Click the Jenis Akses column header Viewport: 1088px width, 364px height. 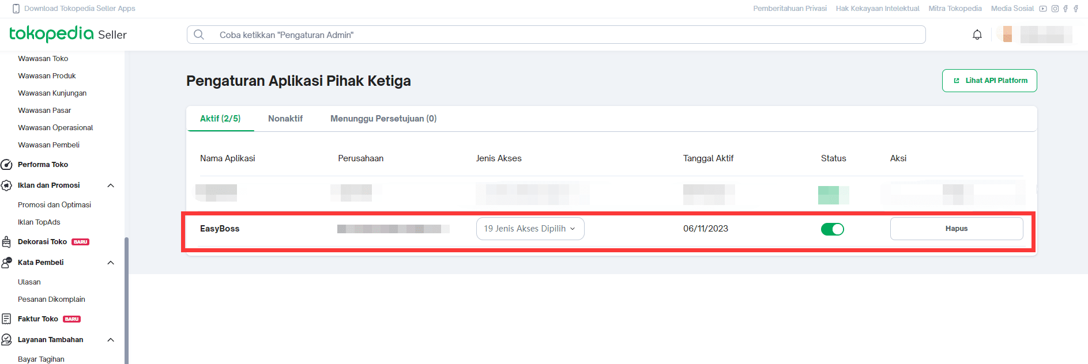(499, 158)
